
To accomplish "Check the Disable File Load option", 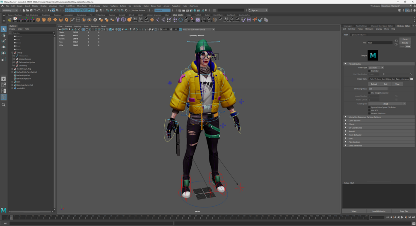I will (x=369, y=113).
